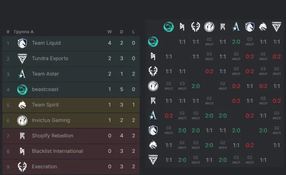Viewport: 286px width, 175px height.
Task: Click Team Spirit dragon logo in standings
Action: point(22,105)
